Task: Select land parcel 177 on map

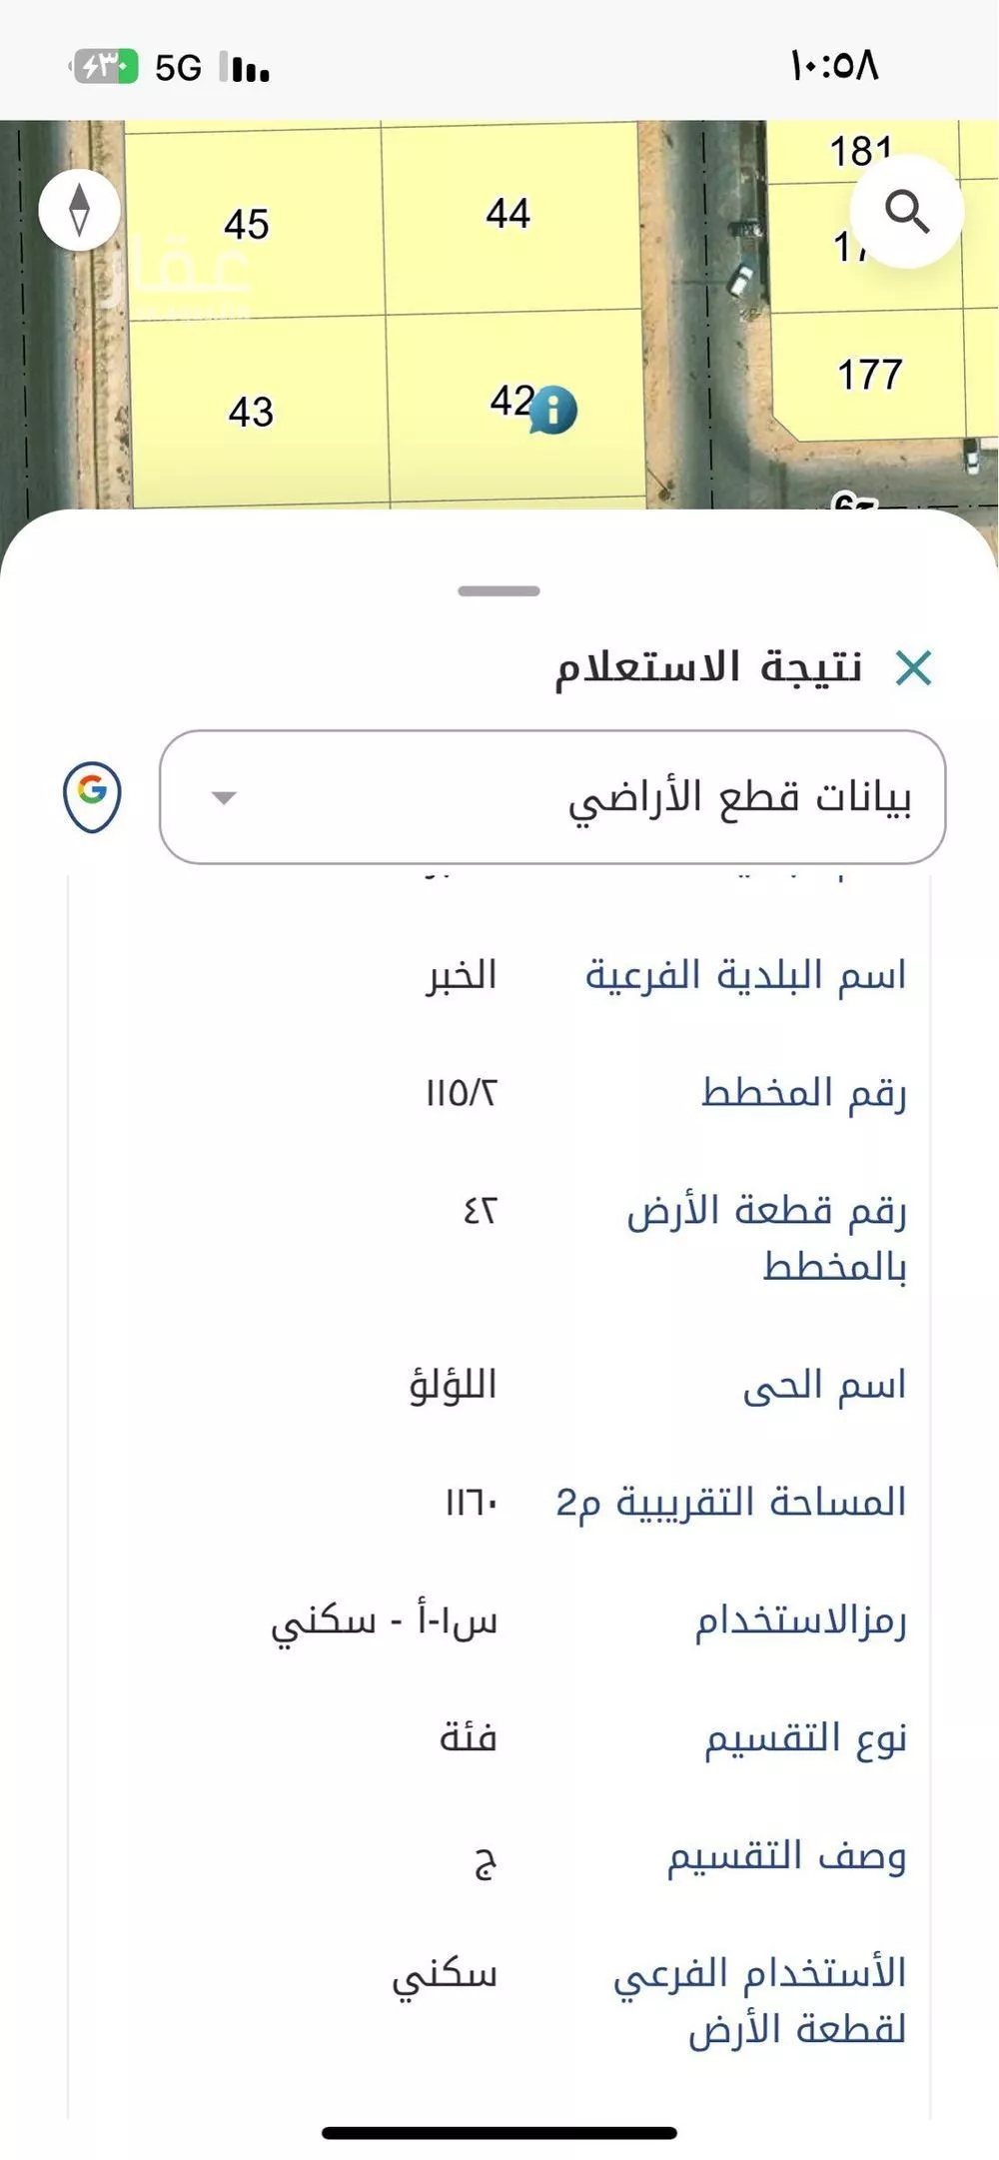Action: tap(869, 376)
